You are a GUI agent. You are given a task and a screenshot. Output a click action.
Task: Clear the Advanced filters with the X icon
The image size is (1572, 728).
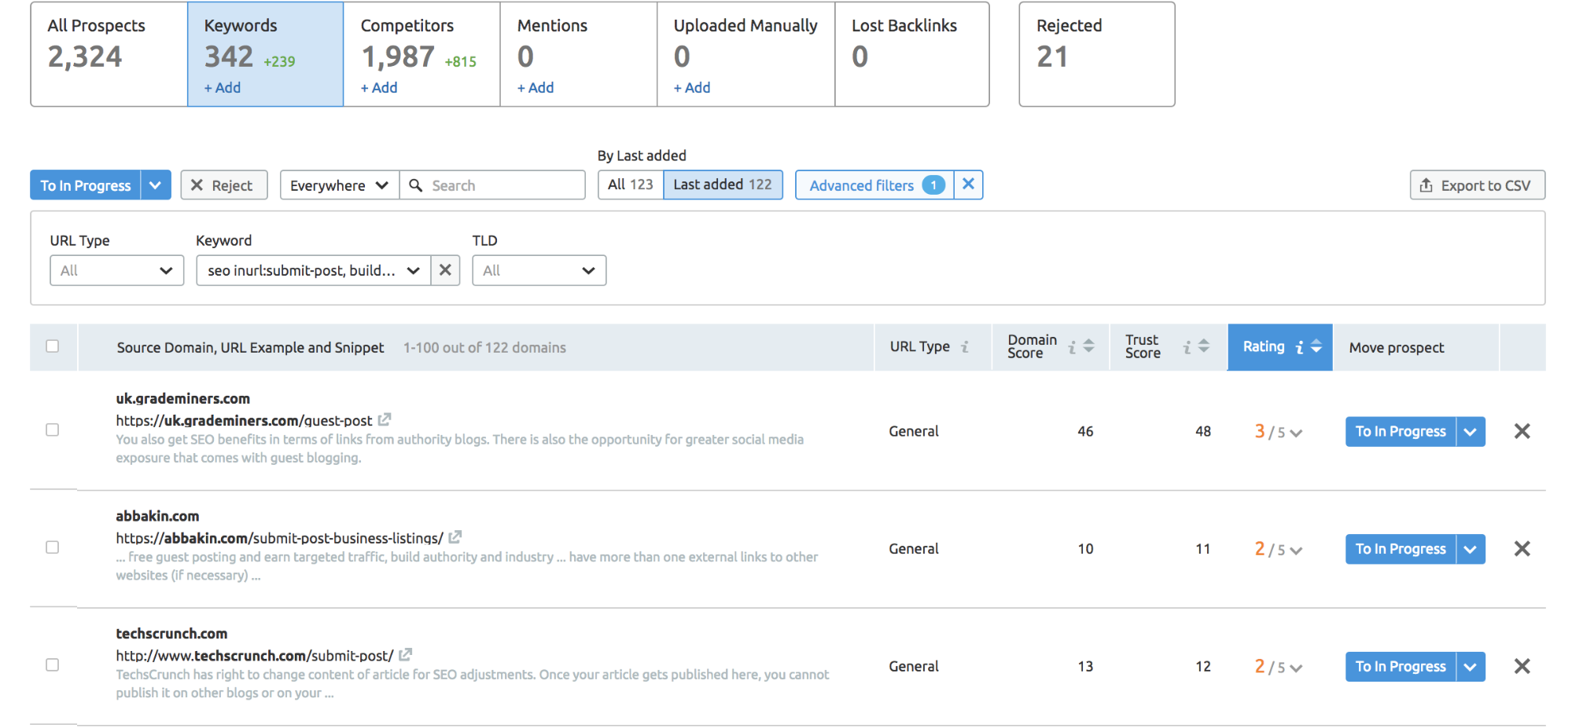(x=969, y=185)
